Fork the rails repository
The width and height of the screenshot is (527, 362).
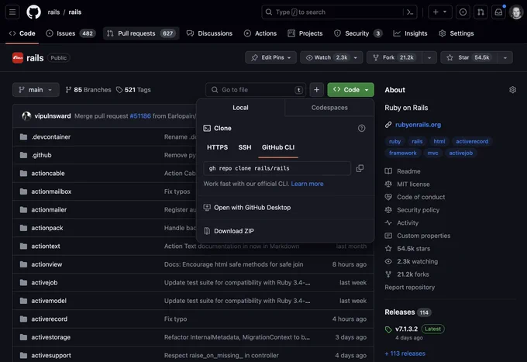click(394, 57)
